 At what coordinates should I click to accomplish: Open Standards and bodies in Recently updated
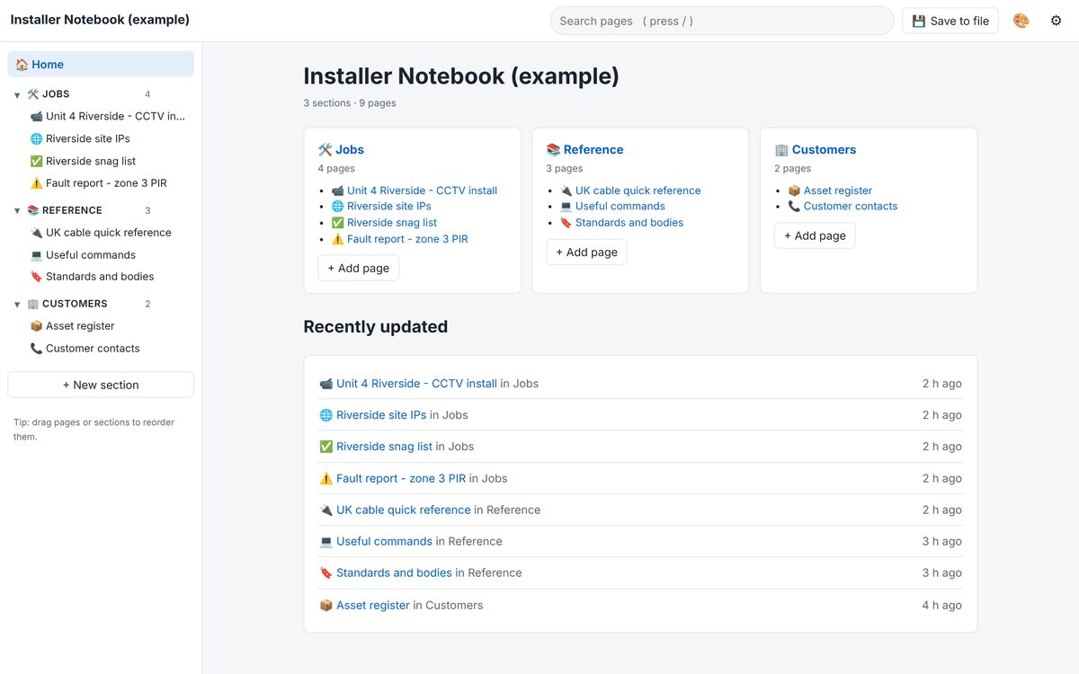tap(385, 573)
